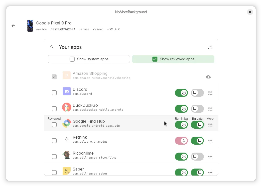This screenshot has height=187, width=262.
Task: Toggle Saber run in background switch
Action: 181,172
